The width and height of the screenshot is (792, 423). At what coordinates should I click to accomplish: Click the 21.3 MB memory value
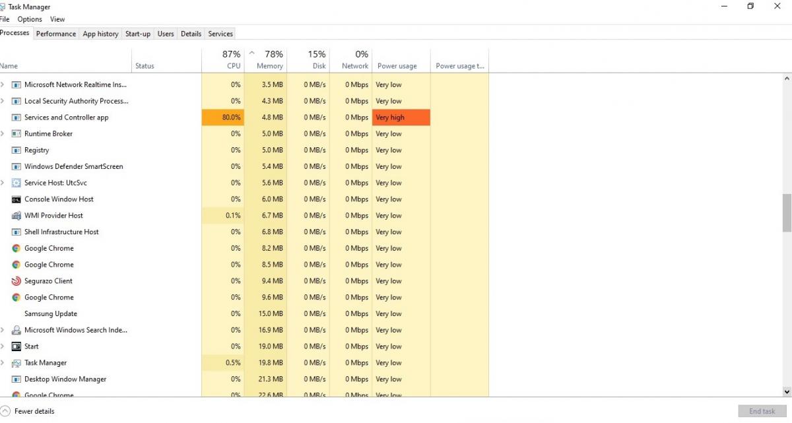pos(272,379)
